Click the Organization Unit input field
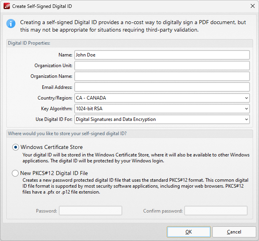The height and width of the screenshot is (241, 259). pyautogui.click(x=162, y=66)
